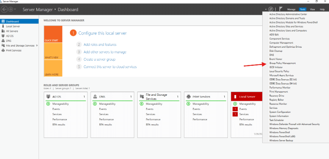Click the AD DS tile icon

click(48, 97)
